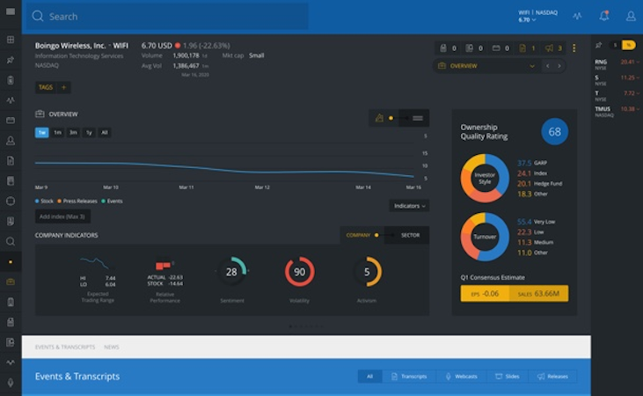Switch to the News tab

point(112,348)
